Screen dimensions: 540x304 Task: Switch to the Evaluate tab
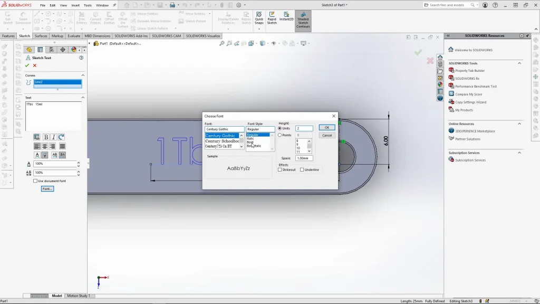click(74, 36)
